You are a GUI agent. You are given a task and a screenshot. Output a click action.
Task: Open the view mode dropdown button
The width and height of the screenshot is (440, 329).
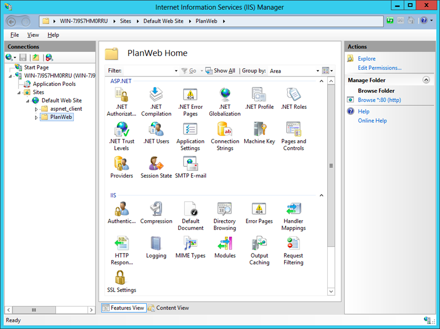click(x=328, y=70)
